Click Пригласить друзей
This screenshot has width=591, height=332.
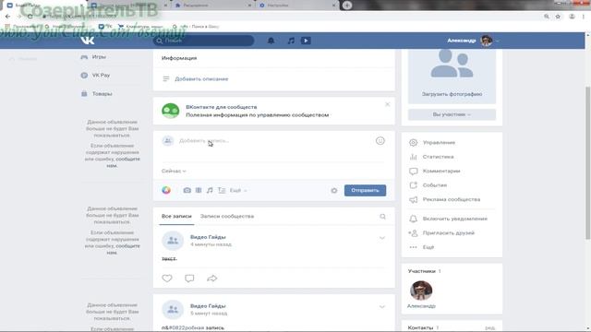click(449, 233)
